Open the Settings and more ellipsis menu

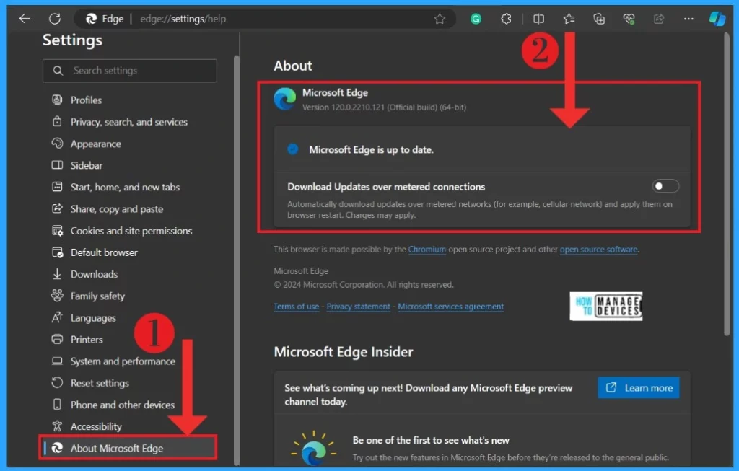pos(688,19)
